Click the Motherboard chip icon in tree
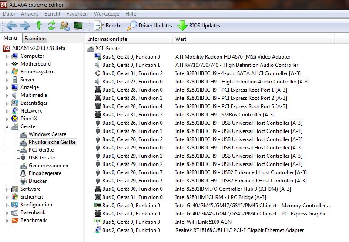Viewport: 349px width, 242px height. 15,64
